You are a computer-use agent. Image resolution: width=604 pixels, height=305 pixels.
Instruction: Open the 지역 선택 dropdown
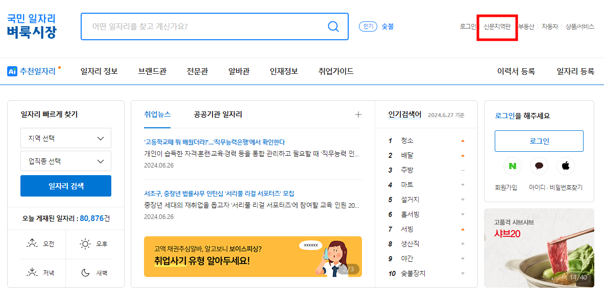coord(65,137)
